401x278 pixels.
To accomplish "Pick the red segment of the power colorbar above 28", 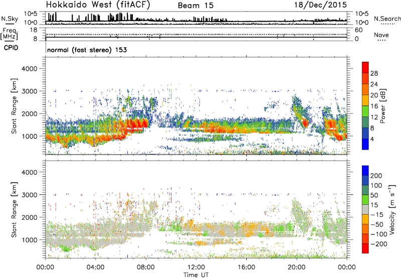I will 365,68.
